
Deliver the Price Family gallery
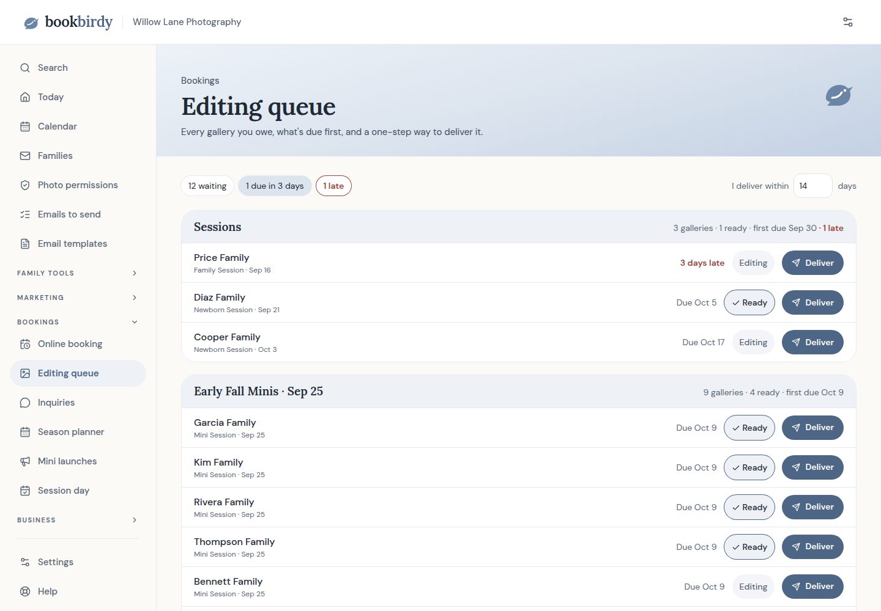pos(812,263)
